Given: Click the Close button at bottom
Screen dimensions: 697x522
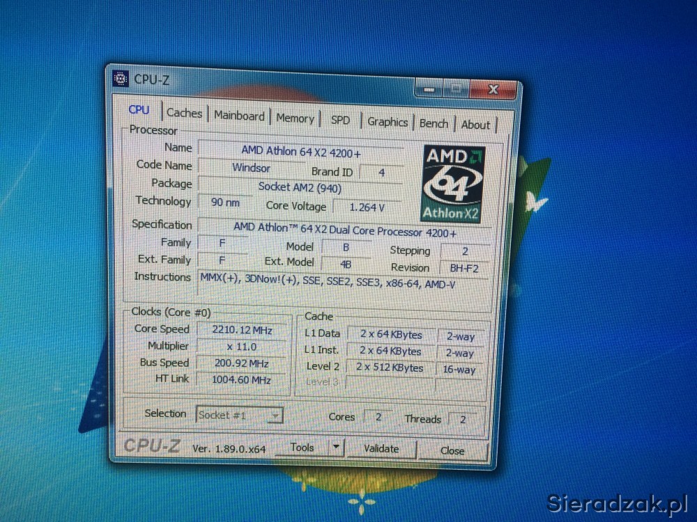Looking at the screenshot, I should coord(452,451).
